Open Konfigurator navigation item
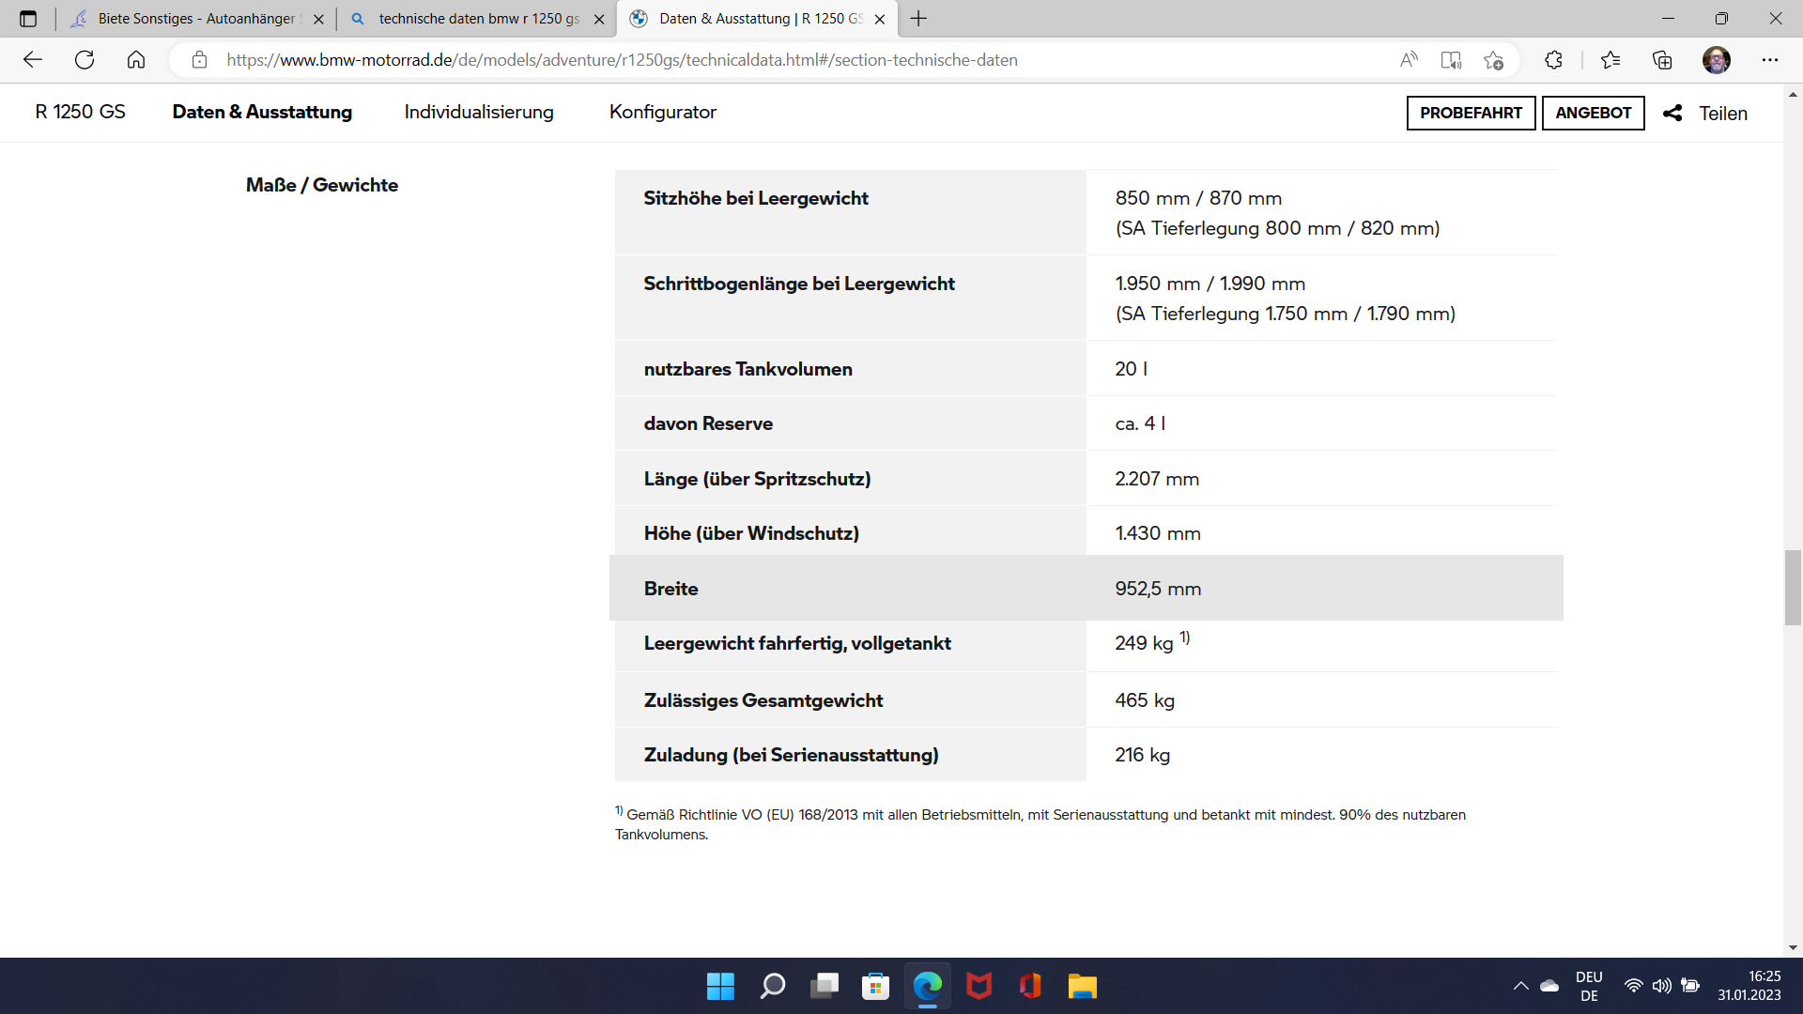This screenshot has width=1803, height=1014. tap(663, 112)
